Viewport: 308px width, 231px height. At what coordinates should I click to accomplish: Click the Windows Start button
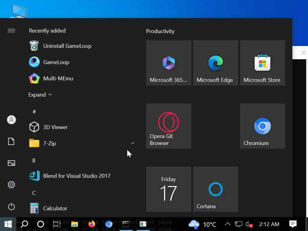pyautogui.click(x=8, y=224)
